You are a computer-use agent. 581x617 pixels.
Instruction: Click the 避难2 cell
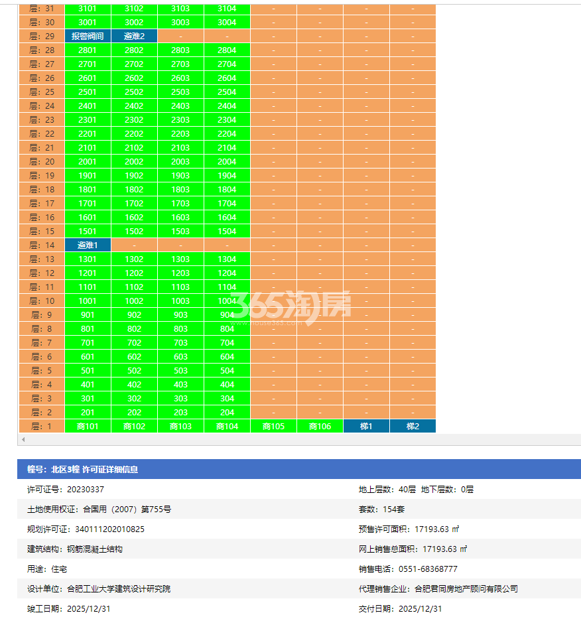134,36
